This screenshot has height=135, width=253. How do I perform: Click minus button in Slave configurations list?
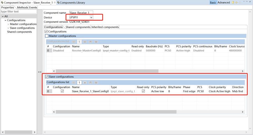(x=74, y=82)
